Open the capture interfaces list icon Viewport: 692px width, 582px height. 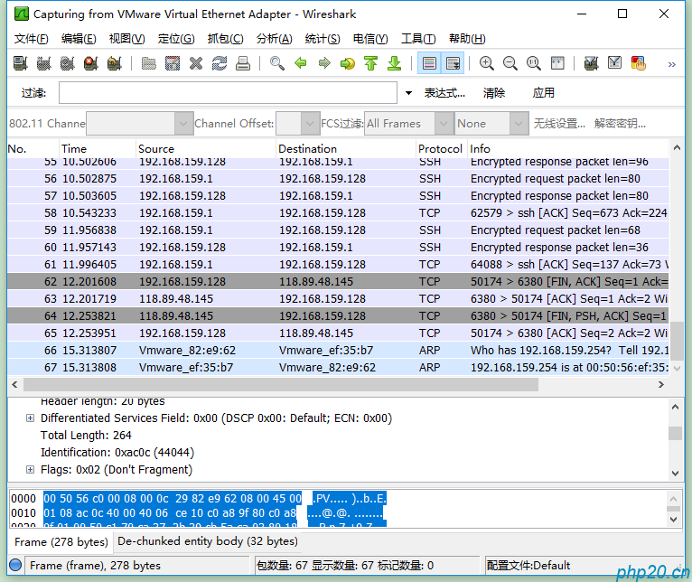tap(20, 63)
